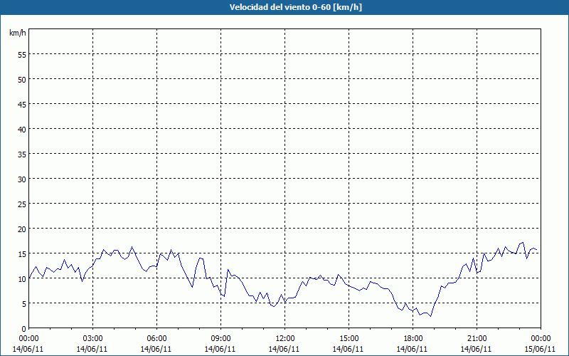
Task: Click the 15 value on the y-axis
Action: tap(22, 254)
